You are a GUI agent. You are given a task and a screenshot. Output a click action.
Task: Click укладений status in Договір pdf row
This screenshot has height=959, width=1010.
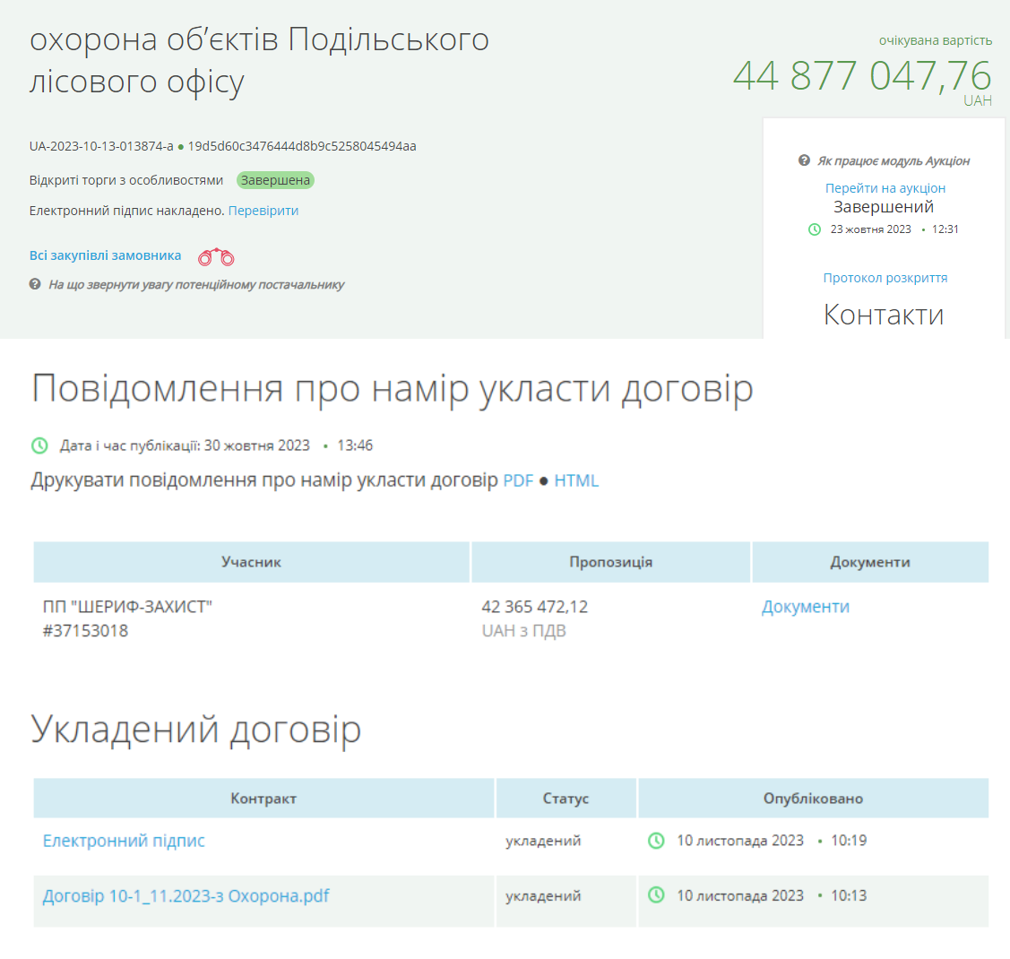(x=543, y=896)
